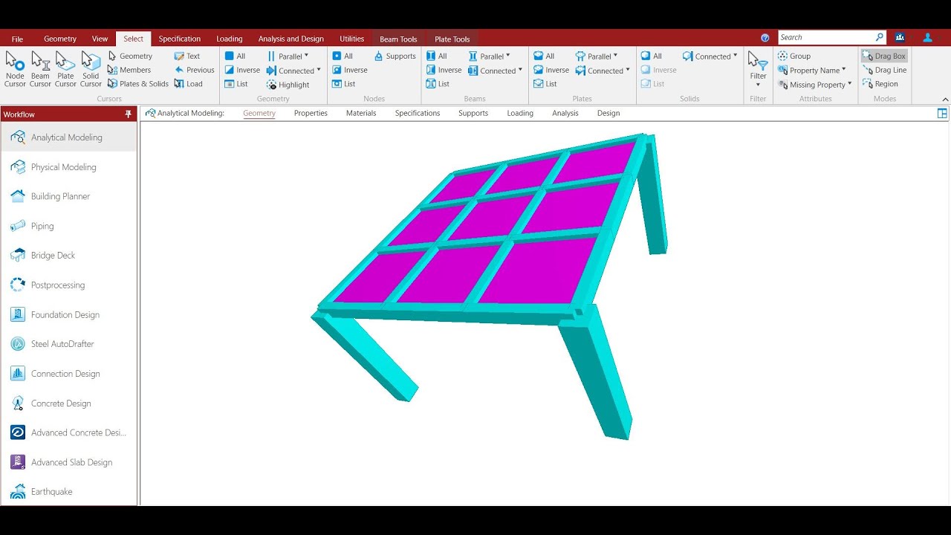Enable Region selection mode
Screen dimensions: 951x535
pyautogui.click(x=880, y=84)
